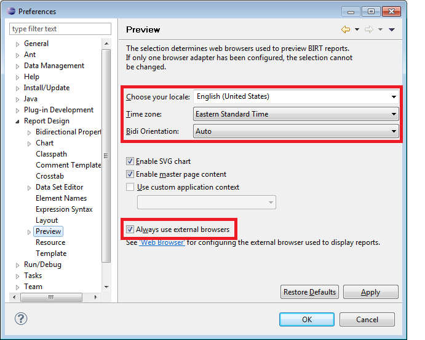Select Classpath preference page

[x=51, y=154]
